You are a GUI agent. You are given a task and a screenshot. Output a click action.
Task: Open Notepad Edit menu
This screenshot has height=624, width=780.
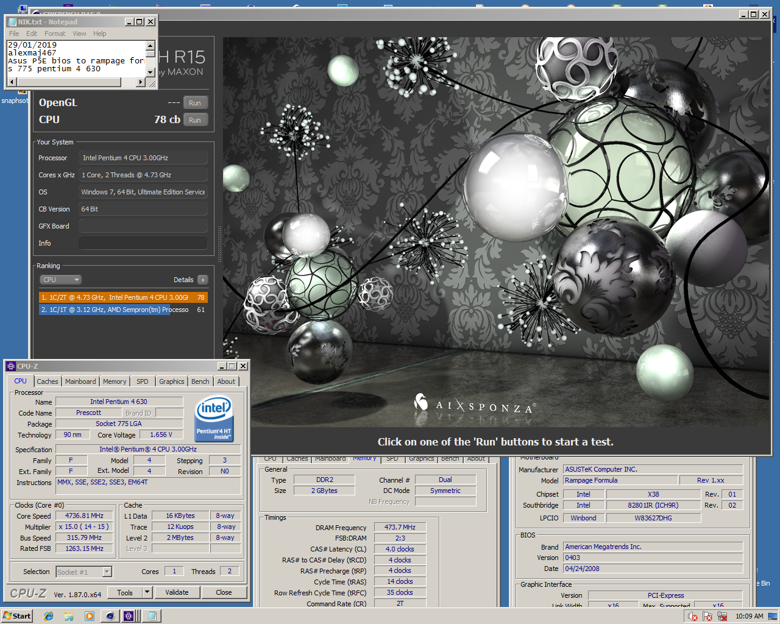click(32, 34)
